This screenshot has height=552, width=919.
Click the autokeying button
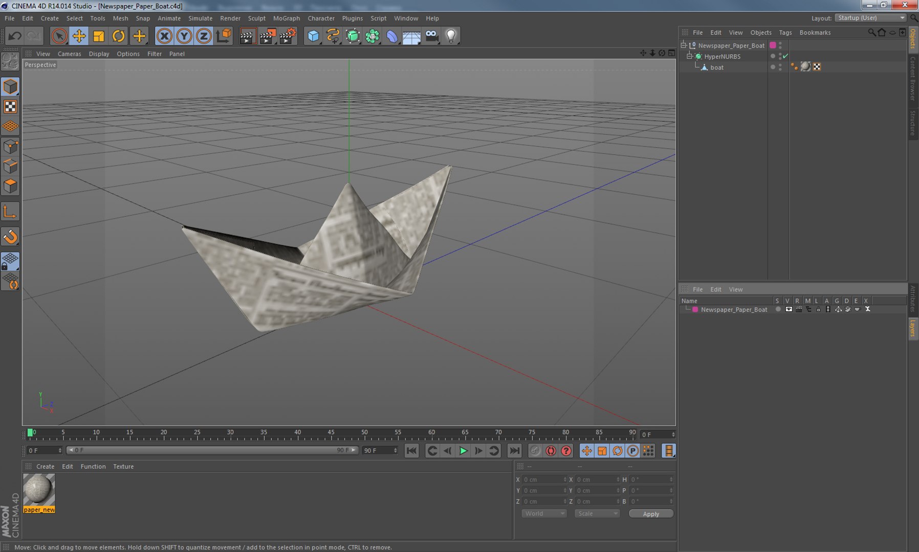(551, 451)
